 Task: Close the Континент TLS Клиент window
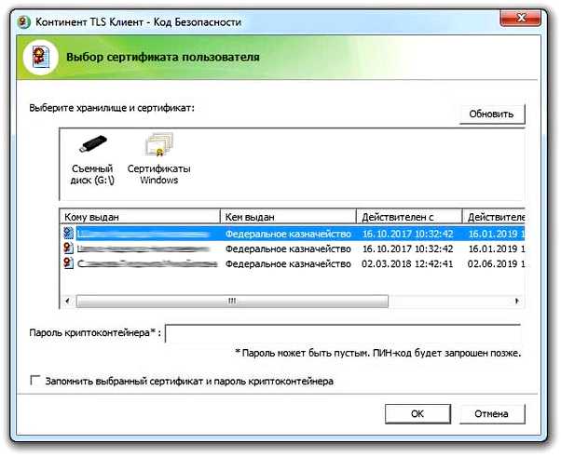pos(521,18)
